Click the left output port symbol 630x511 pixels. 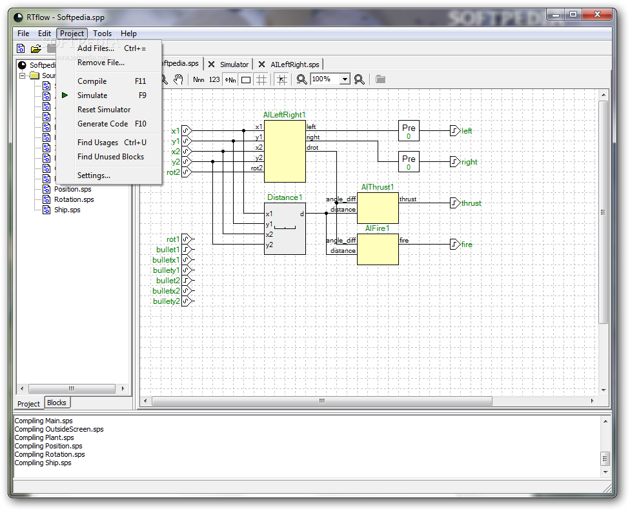tap(455, 130)
